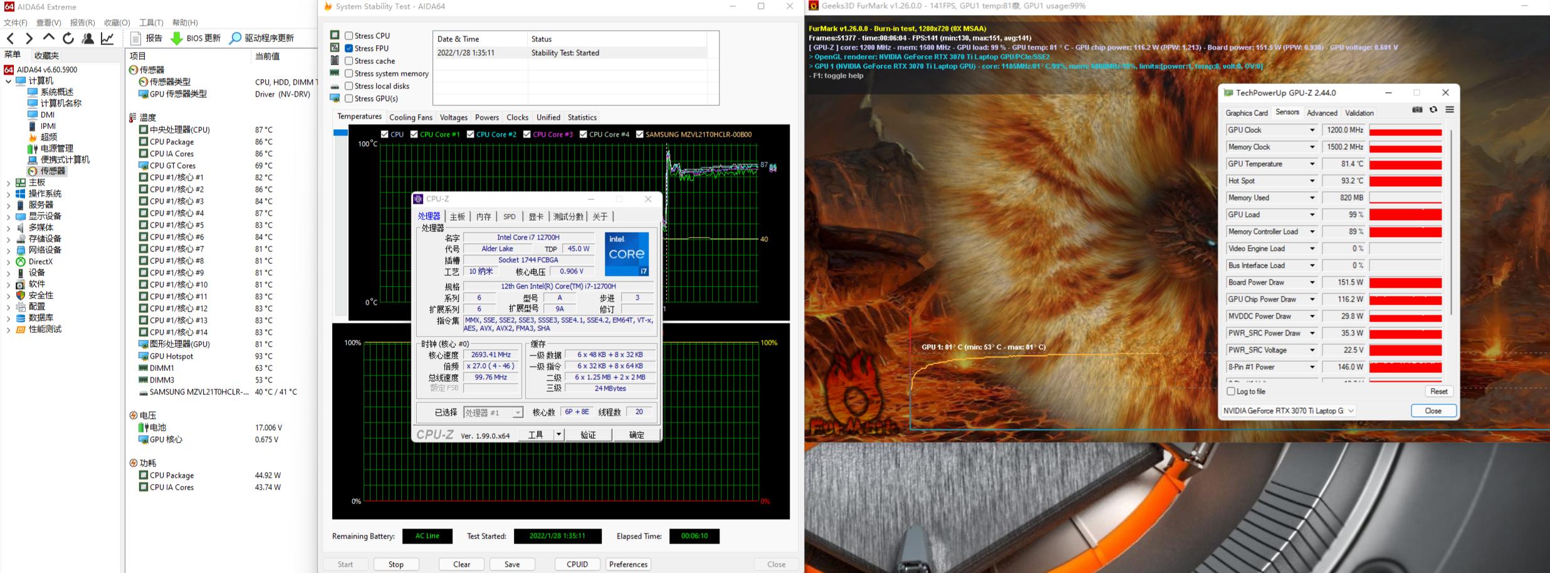The width and height of the screenshot is (1550, 573).
Task: Click the graph chart icon in AIDA64 toolbar
Action: coord(108,38)
